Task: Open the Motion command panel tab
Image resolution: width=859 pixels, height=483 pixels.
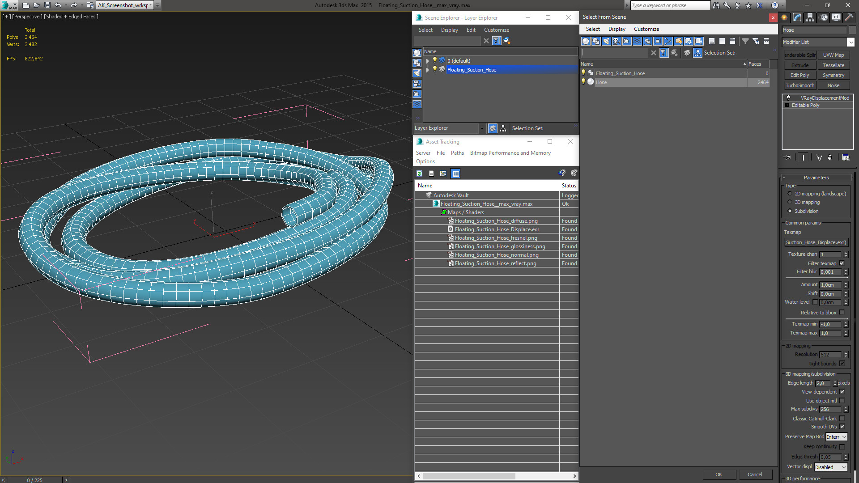Action: pos(823,17)
